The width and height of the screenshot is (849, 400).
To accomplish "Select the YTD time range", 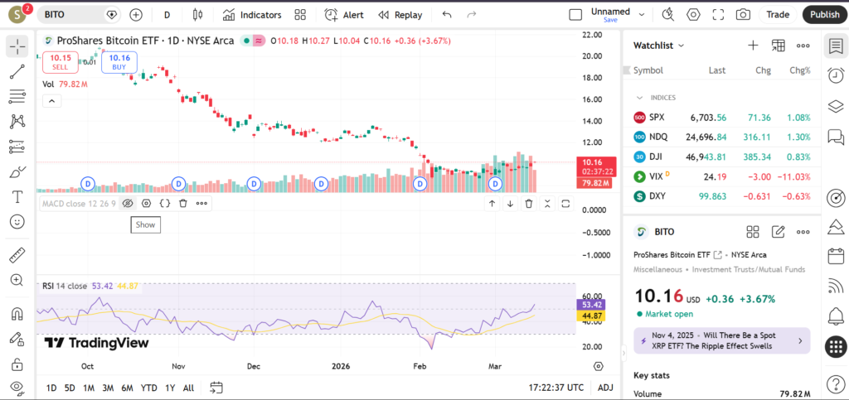I will coord(149,388).
